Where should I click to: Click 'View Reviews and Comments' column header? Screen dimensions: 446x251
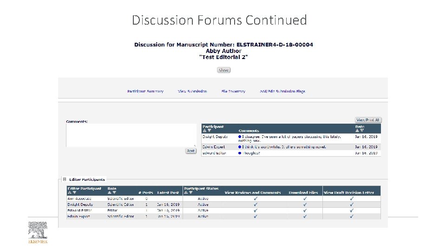253,192
